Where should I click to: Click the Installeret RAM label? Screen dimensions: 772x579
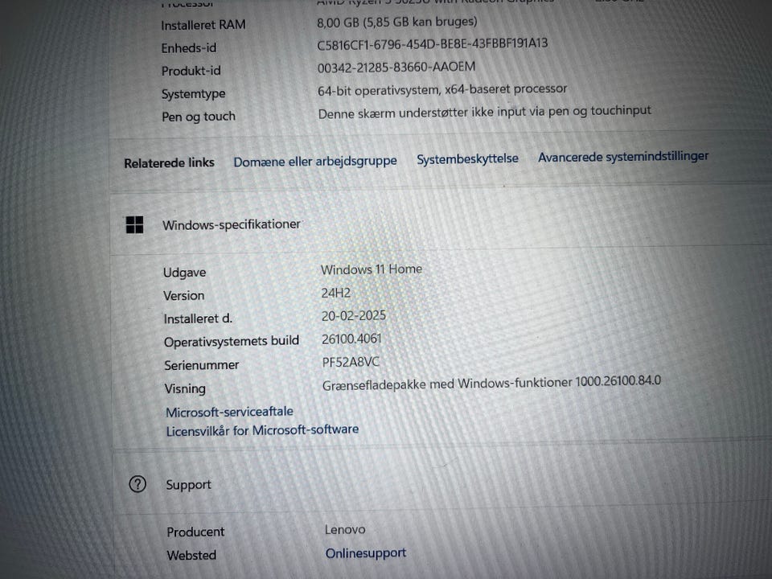tap(203, 25)
